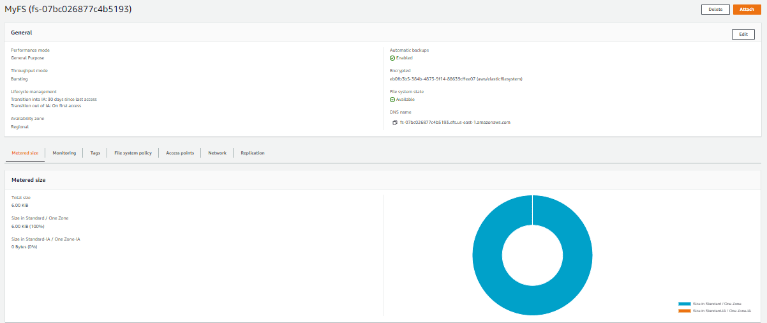This screenshot has height=323, width=767.
Task: Click the blue donut chart ring
Action: click(x=488, y=255)
